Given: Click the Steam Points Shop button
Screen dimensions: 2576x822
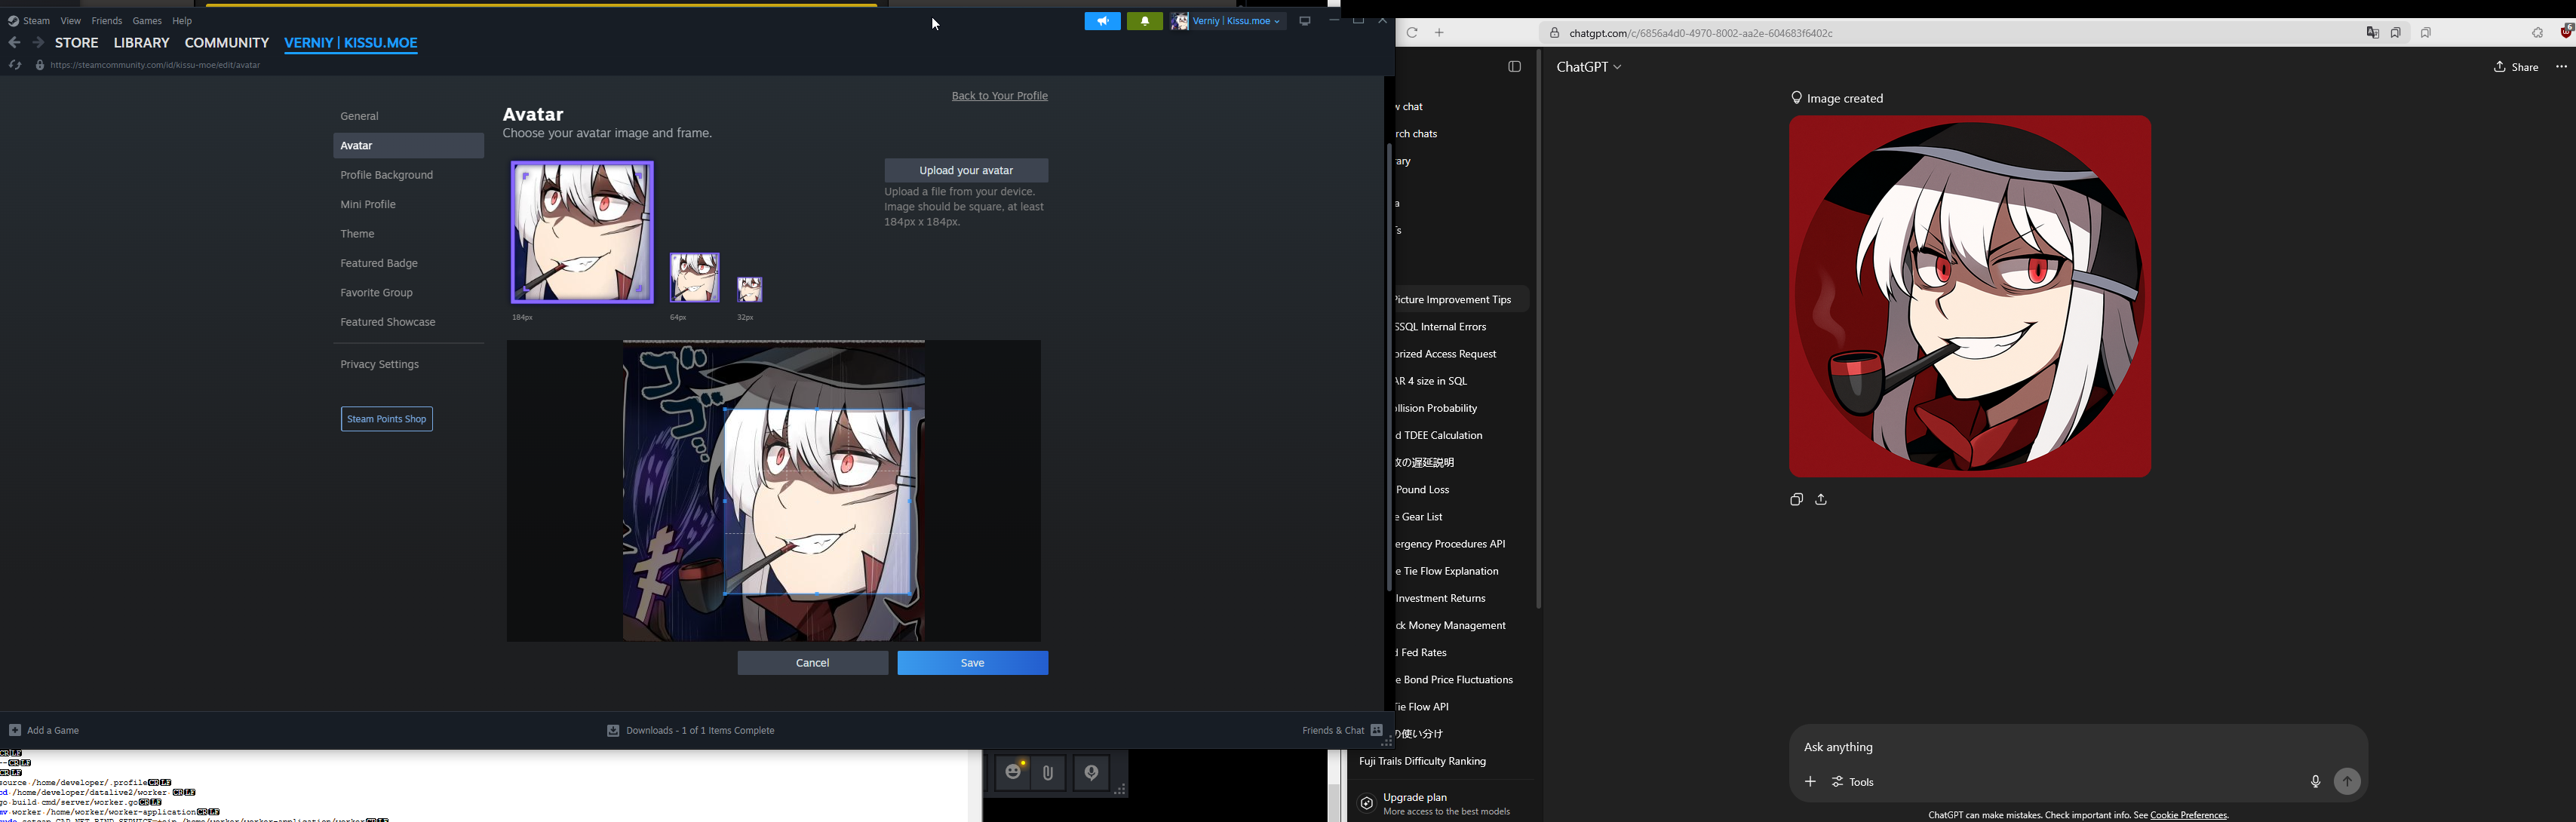Looking at the screenshot, I should 387,419.
